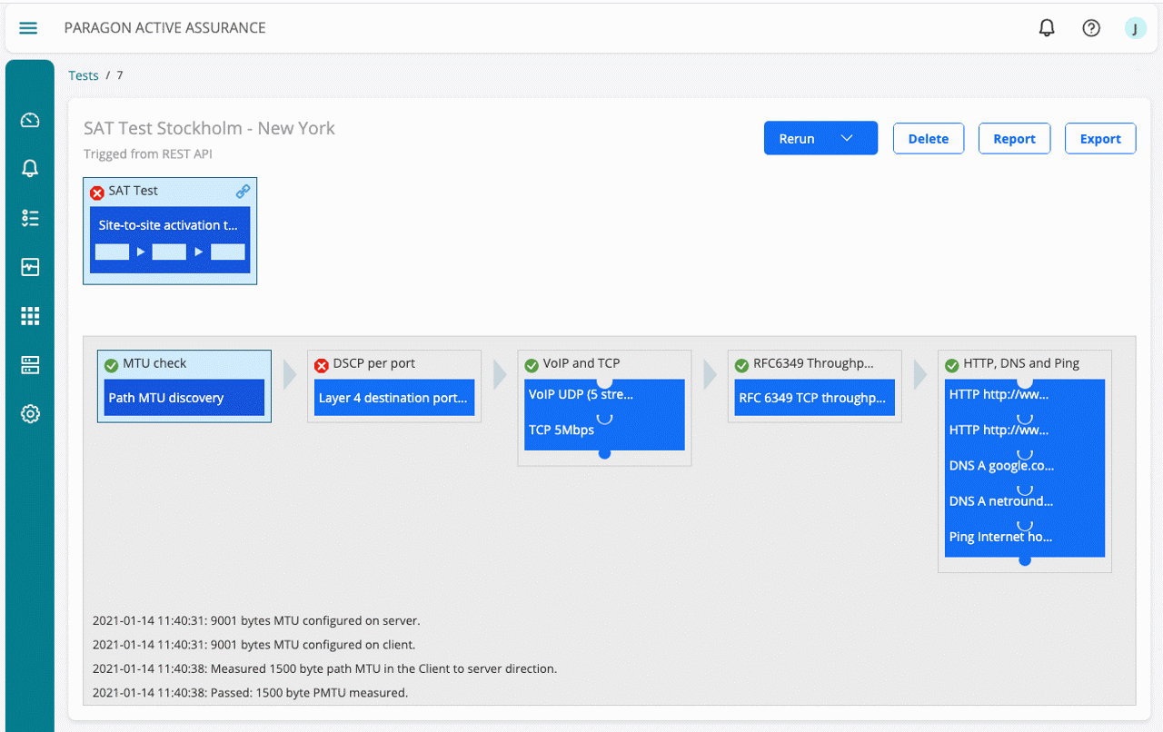Click the link icon on the SAT Test card
This screenshot has height=732, width=1163.
[x=243, y=191]
